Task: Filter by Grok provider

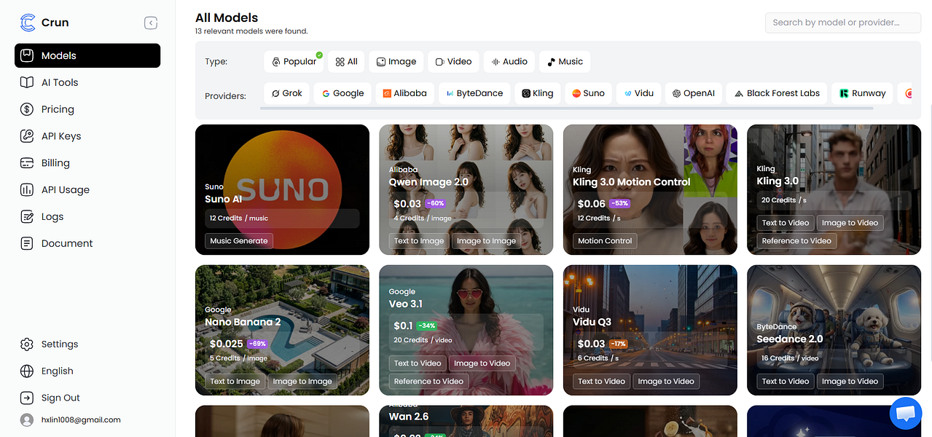Action: click(x=287, y=93)
